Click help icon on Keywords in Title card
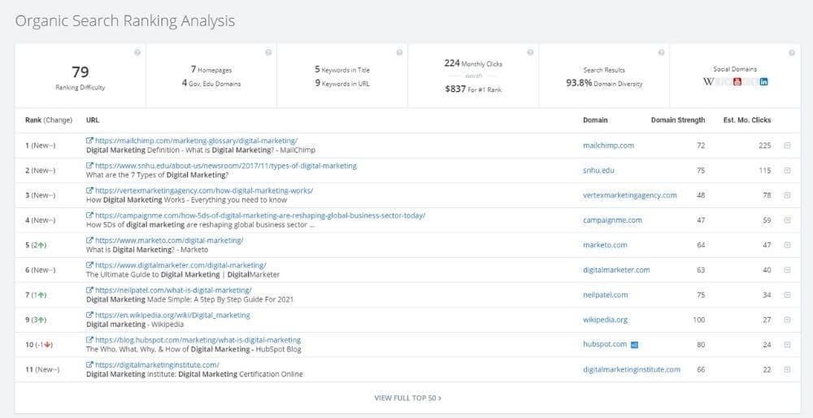813x418 pixels. click(399, 53)
